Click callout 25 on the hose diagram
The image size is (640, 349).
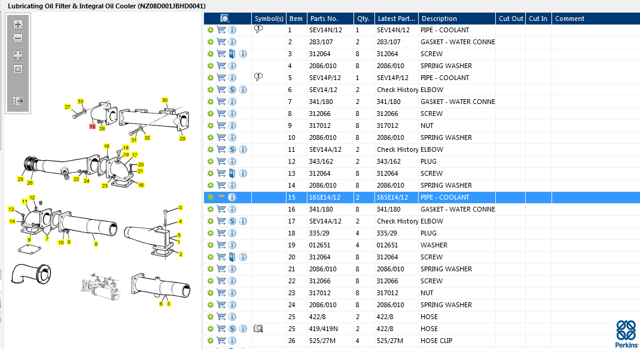coord(20,179)
